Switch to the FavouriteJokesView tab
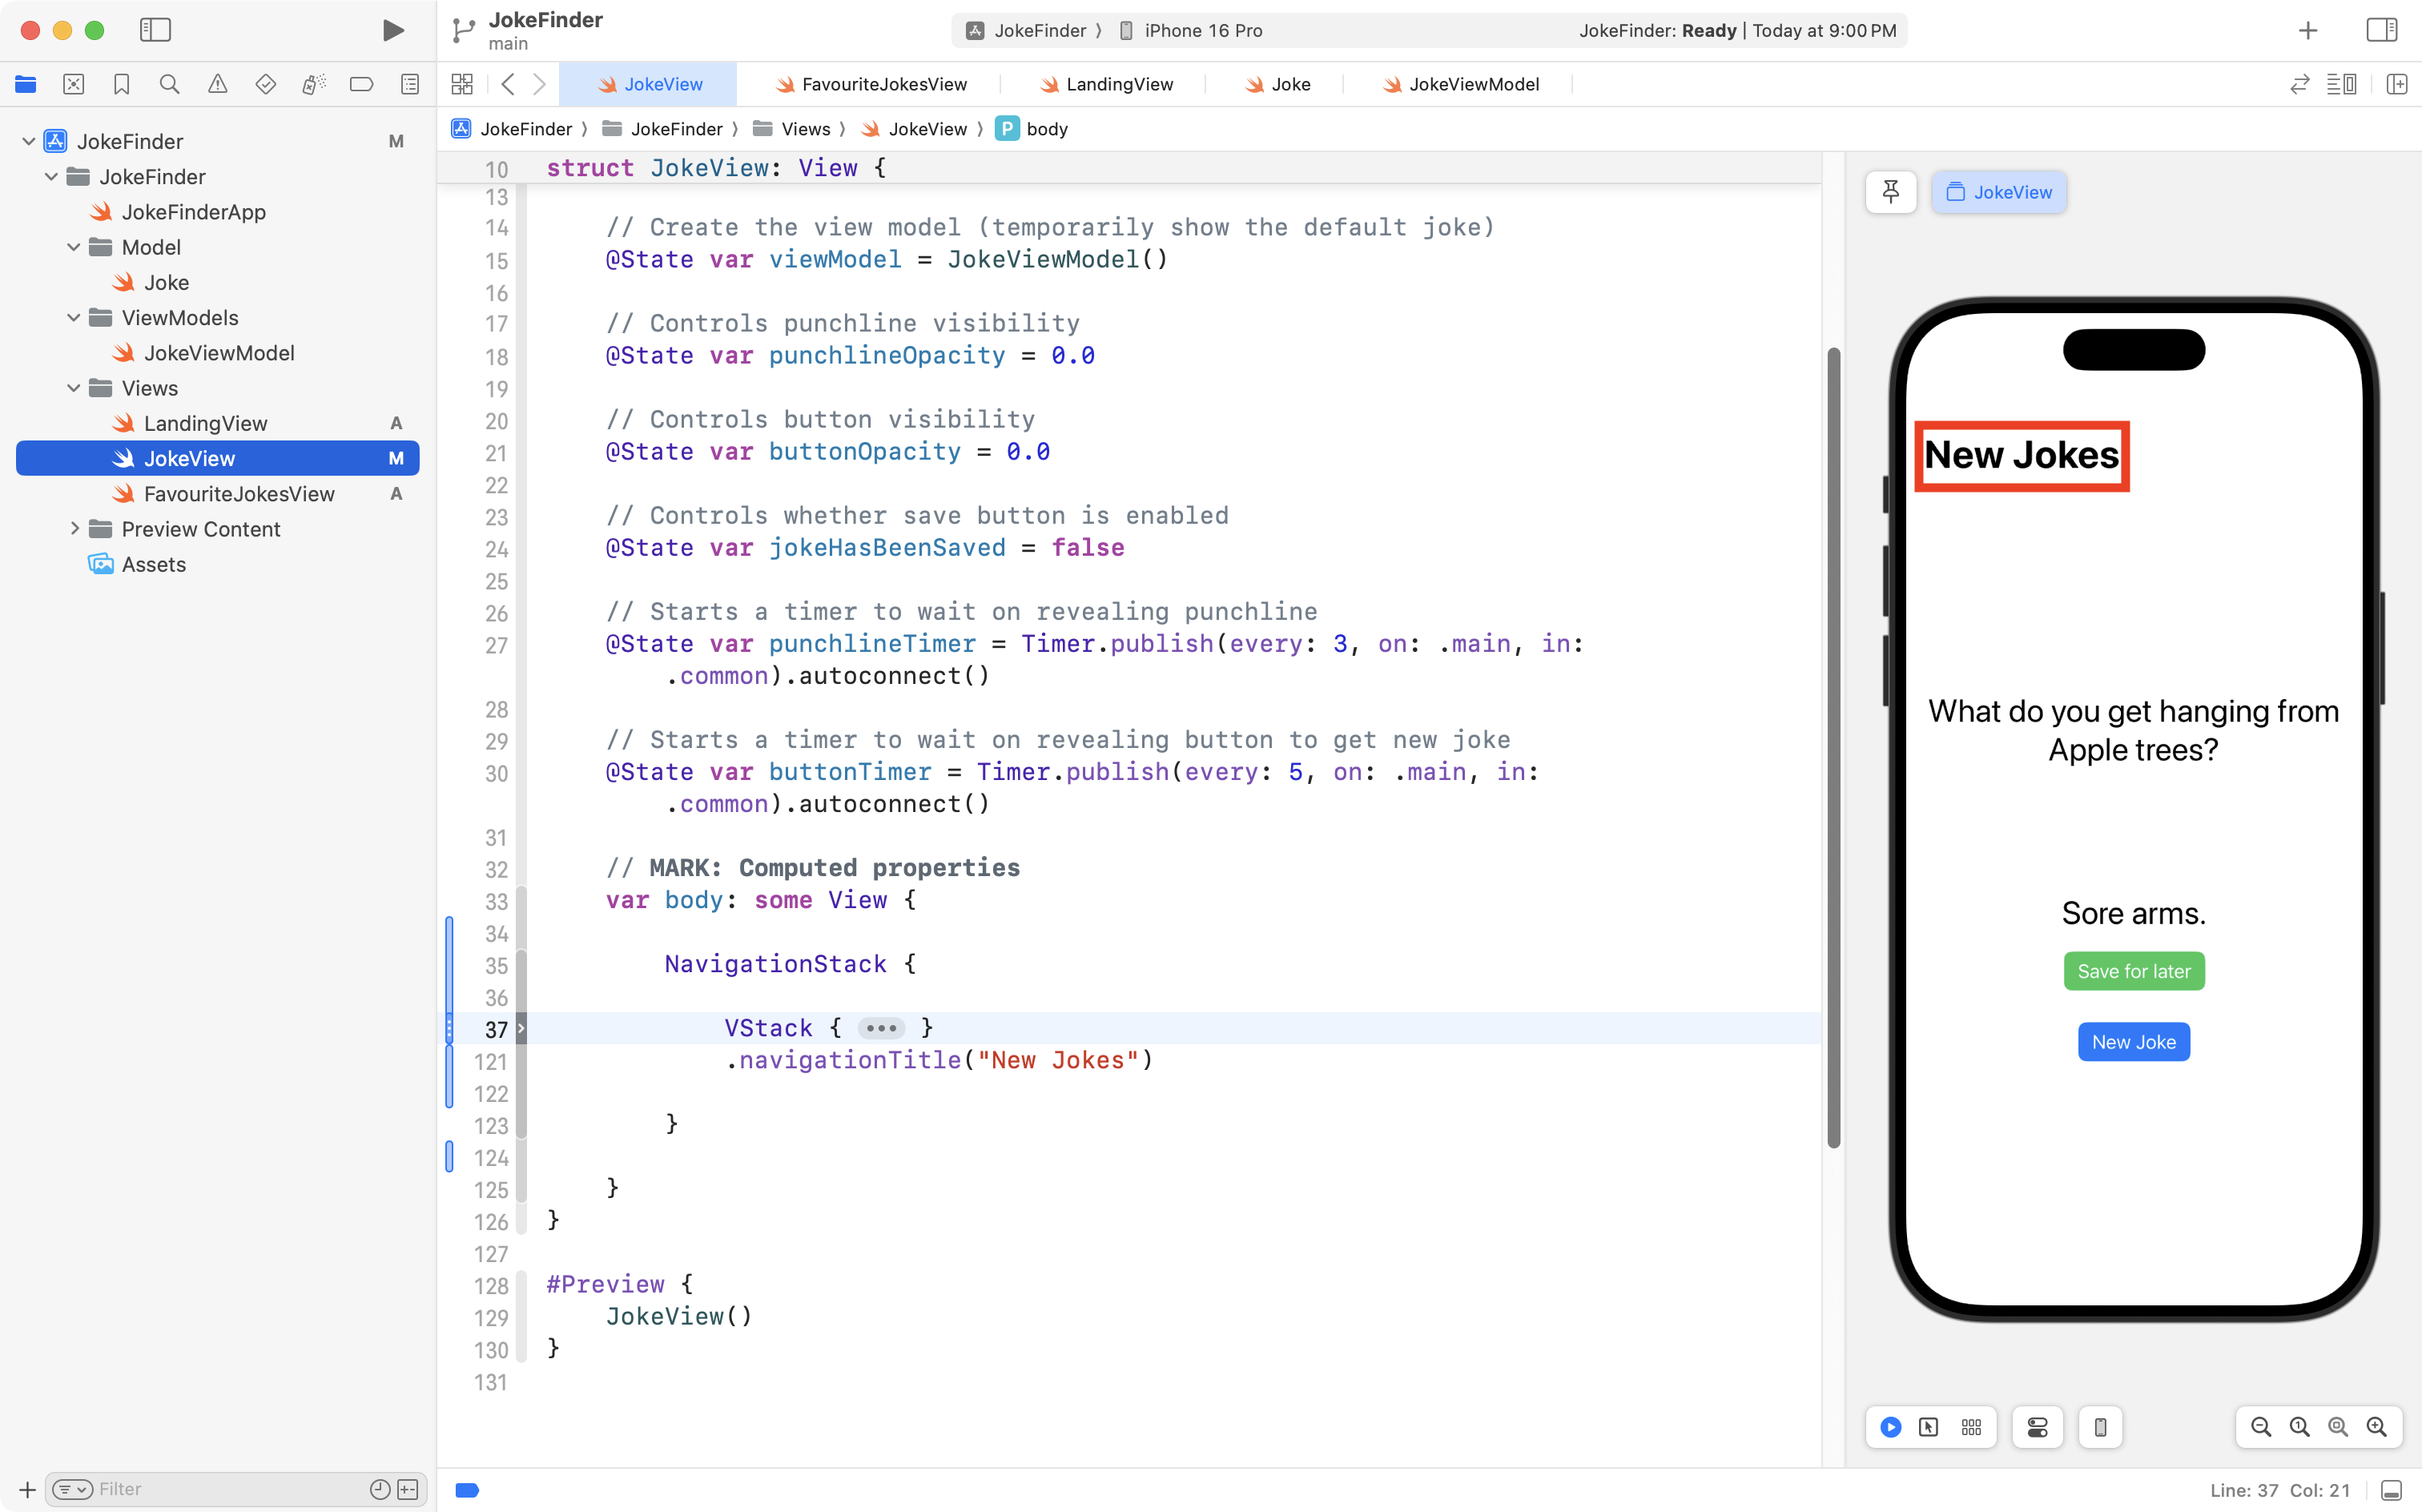This screenshot has width=2422, height=1512. (883, 85)
